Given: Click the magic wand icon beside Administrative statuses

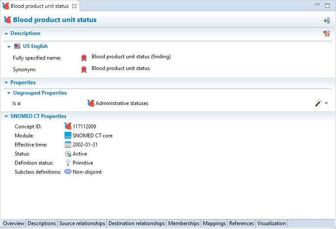Looking at the screenshot, I should (318, 103).
